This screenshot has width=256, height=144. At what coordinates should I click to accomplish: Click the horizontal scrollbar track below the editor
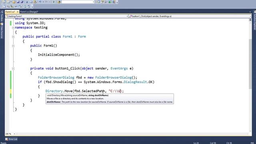pyautogui.click(x=132, y=134)
